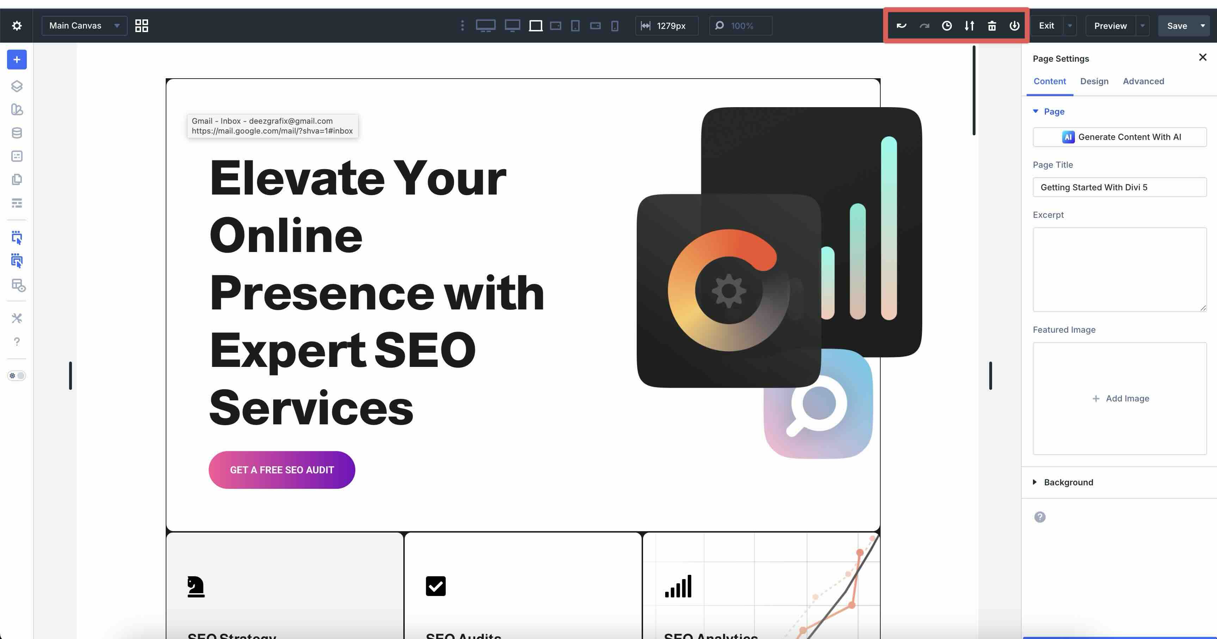Open the Main Canvas dropdown
The width and height of the screenshot is (1217, 639).
pos(84,25)
